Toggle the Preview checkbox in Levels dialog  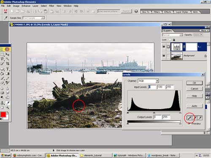(x=189, y=123)
